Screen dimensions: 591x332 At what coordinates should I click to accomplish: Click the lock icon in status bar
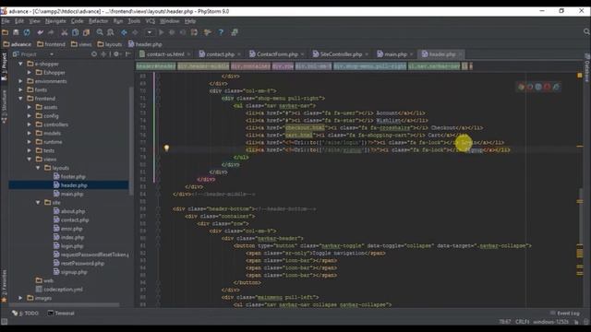pos(576,322)
